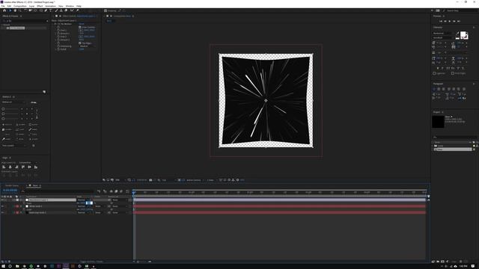Screen dimensions: 479x269
Task: Toggle Finer Controls checkbox in effect controls
Action: [80, 27]
